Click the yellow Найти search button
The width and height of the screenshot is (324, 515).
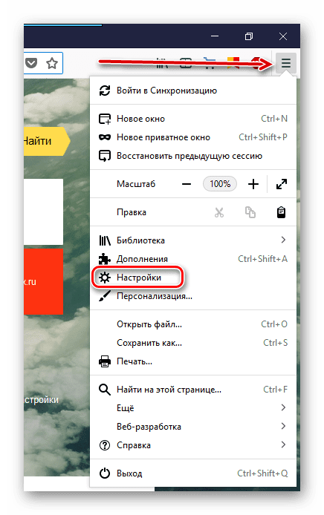[46, 141]
